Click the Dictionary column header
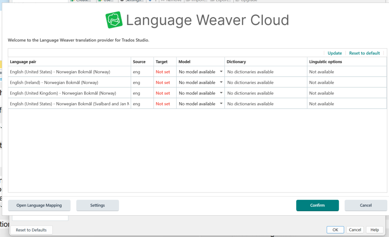 click(266, 62)
